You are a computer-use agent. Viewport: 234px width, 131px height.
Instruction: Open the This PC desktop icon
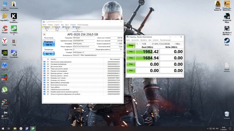[5, 6]
